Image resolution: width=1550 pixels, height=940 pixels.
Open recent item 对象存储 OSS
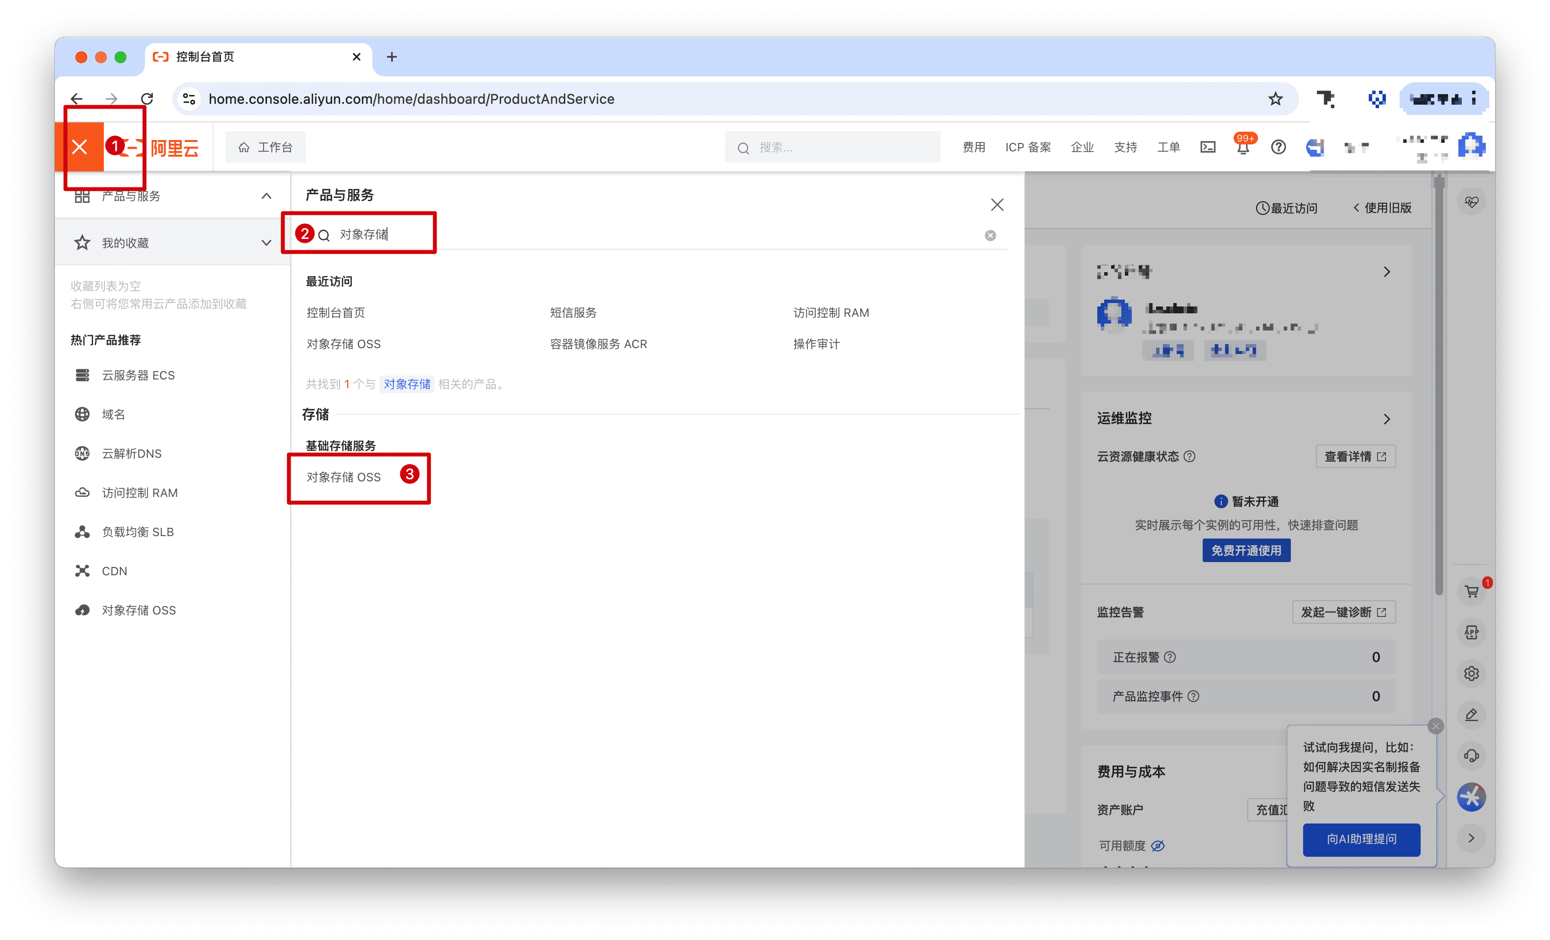coord(343,344)
